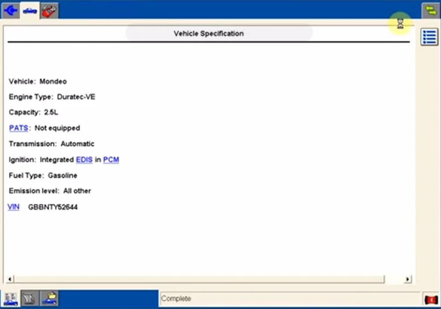Click the red exit icon bottom right
This screenshot has height=309, width=441.
pos(431,300)
